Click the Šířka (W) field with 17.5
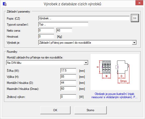The height and width of the screenshot is (119, 145). coord(68,71)
